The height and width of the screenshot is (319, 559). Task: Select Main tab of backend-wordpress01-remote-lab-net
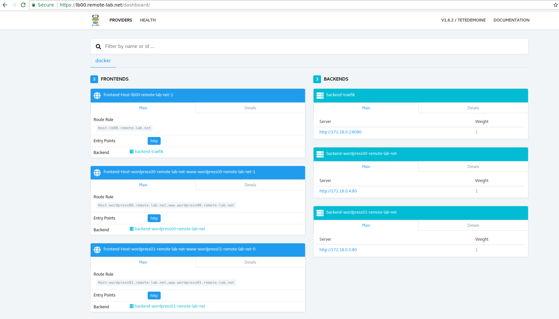click(x=366, y=225)
